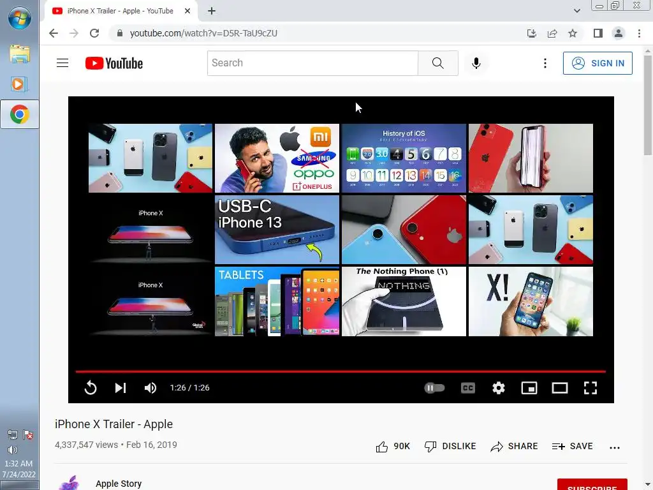Open the USB-C iPhone 13 suggested video

pyautogui.click(x=277, y=230)
